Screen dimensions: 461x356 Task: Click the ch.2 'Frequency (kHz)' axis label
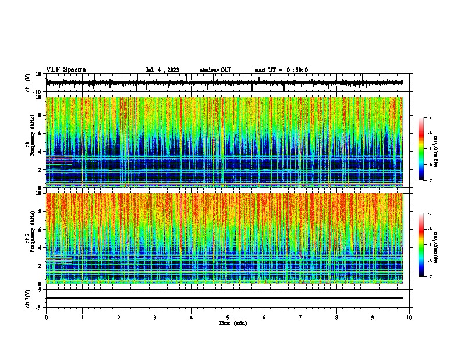click(x=32, y=232)
